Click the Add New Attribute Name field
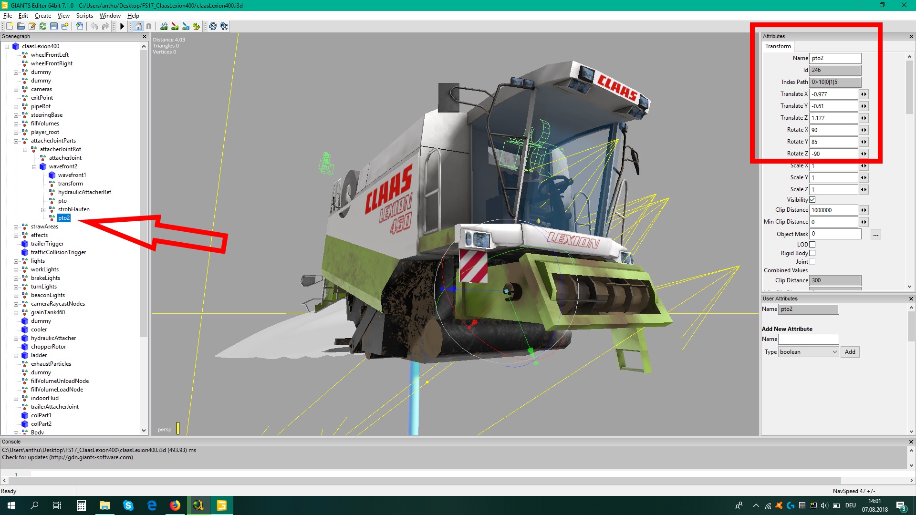Screen dimensions: 916x515 808,339
